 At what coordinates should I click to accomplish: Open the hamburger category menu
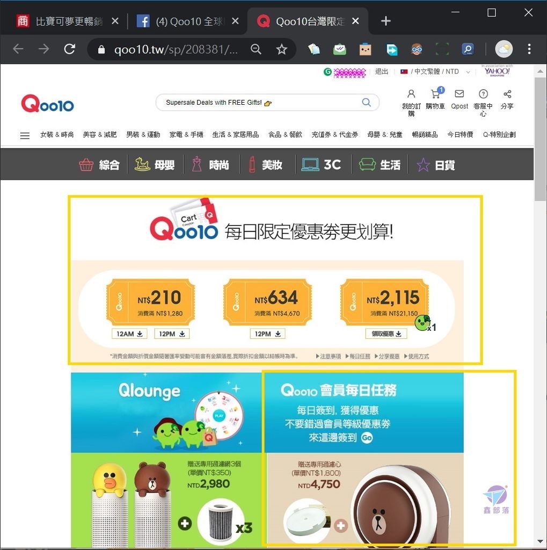[25, 135]
